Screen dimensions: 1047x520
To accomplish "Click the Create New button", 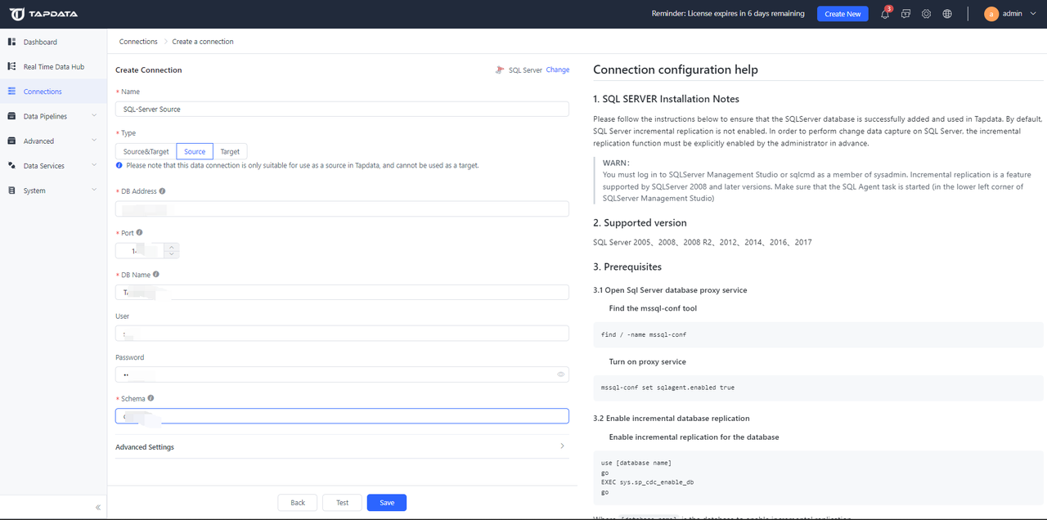I will (843, 14).
